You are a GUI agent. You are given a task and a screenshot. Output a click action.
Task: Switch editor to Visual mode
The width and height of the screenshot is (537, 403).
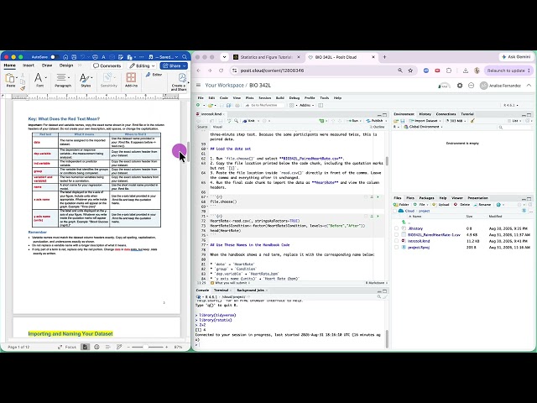tap(217, 127)
